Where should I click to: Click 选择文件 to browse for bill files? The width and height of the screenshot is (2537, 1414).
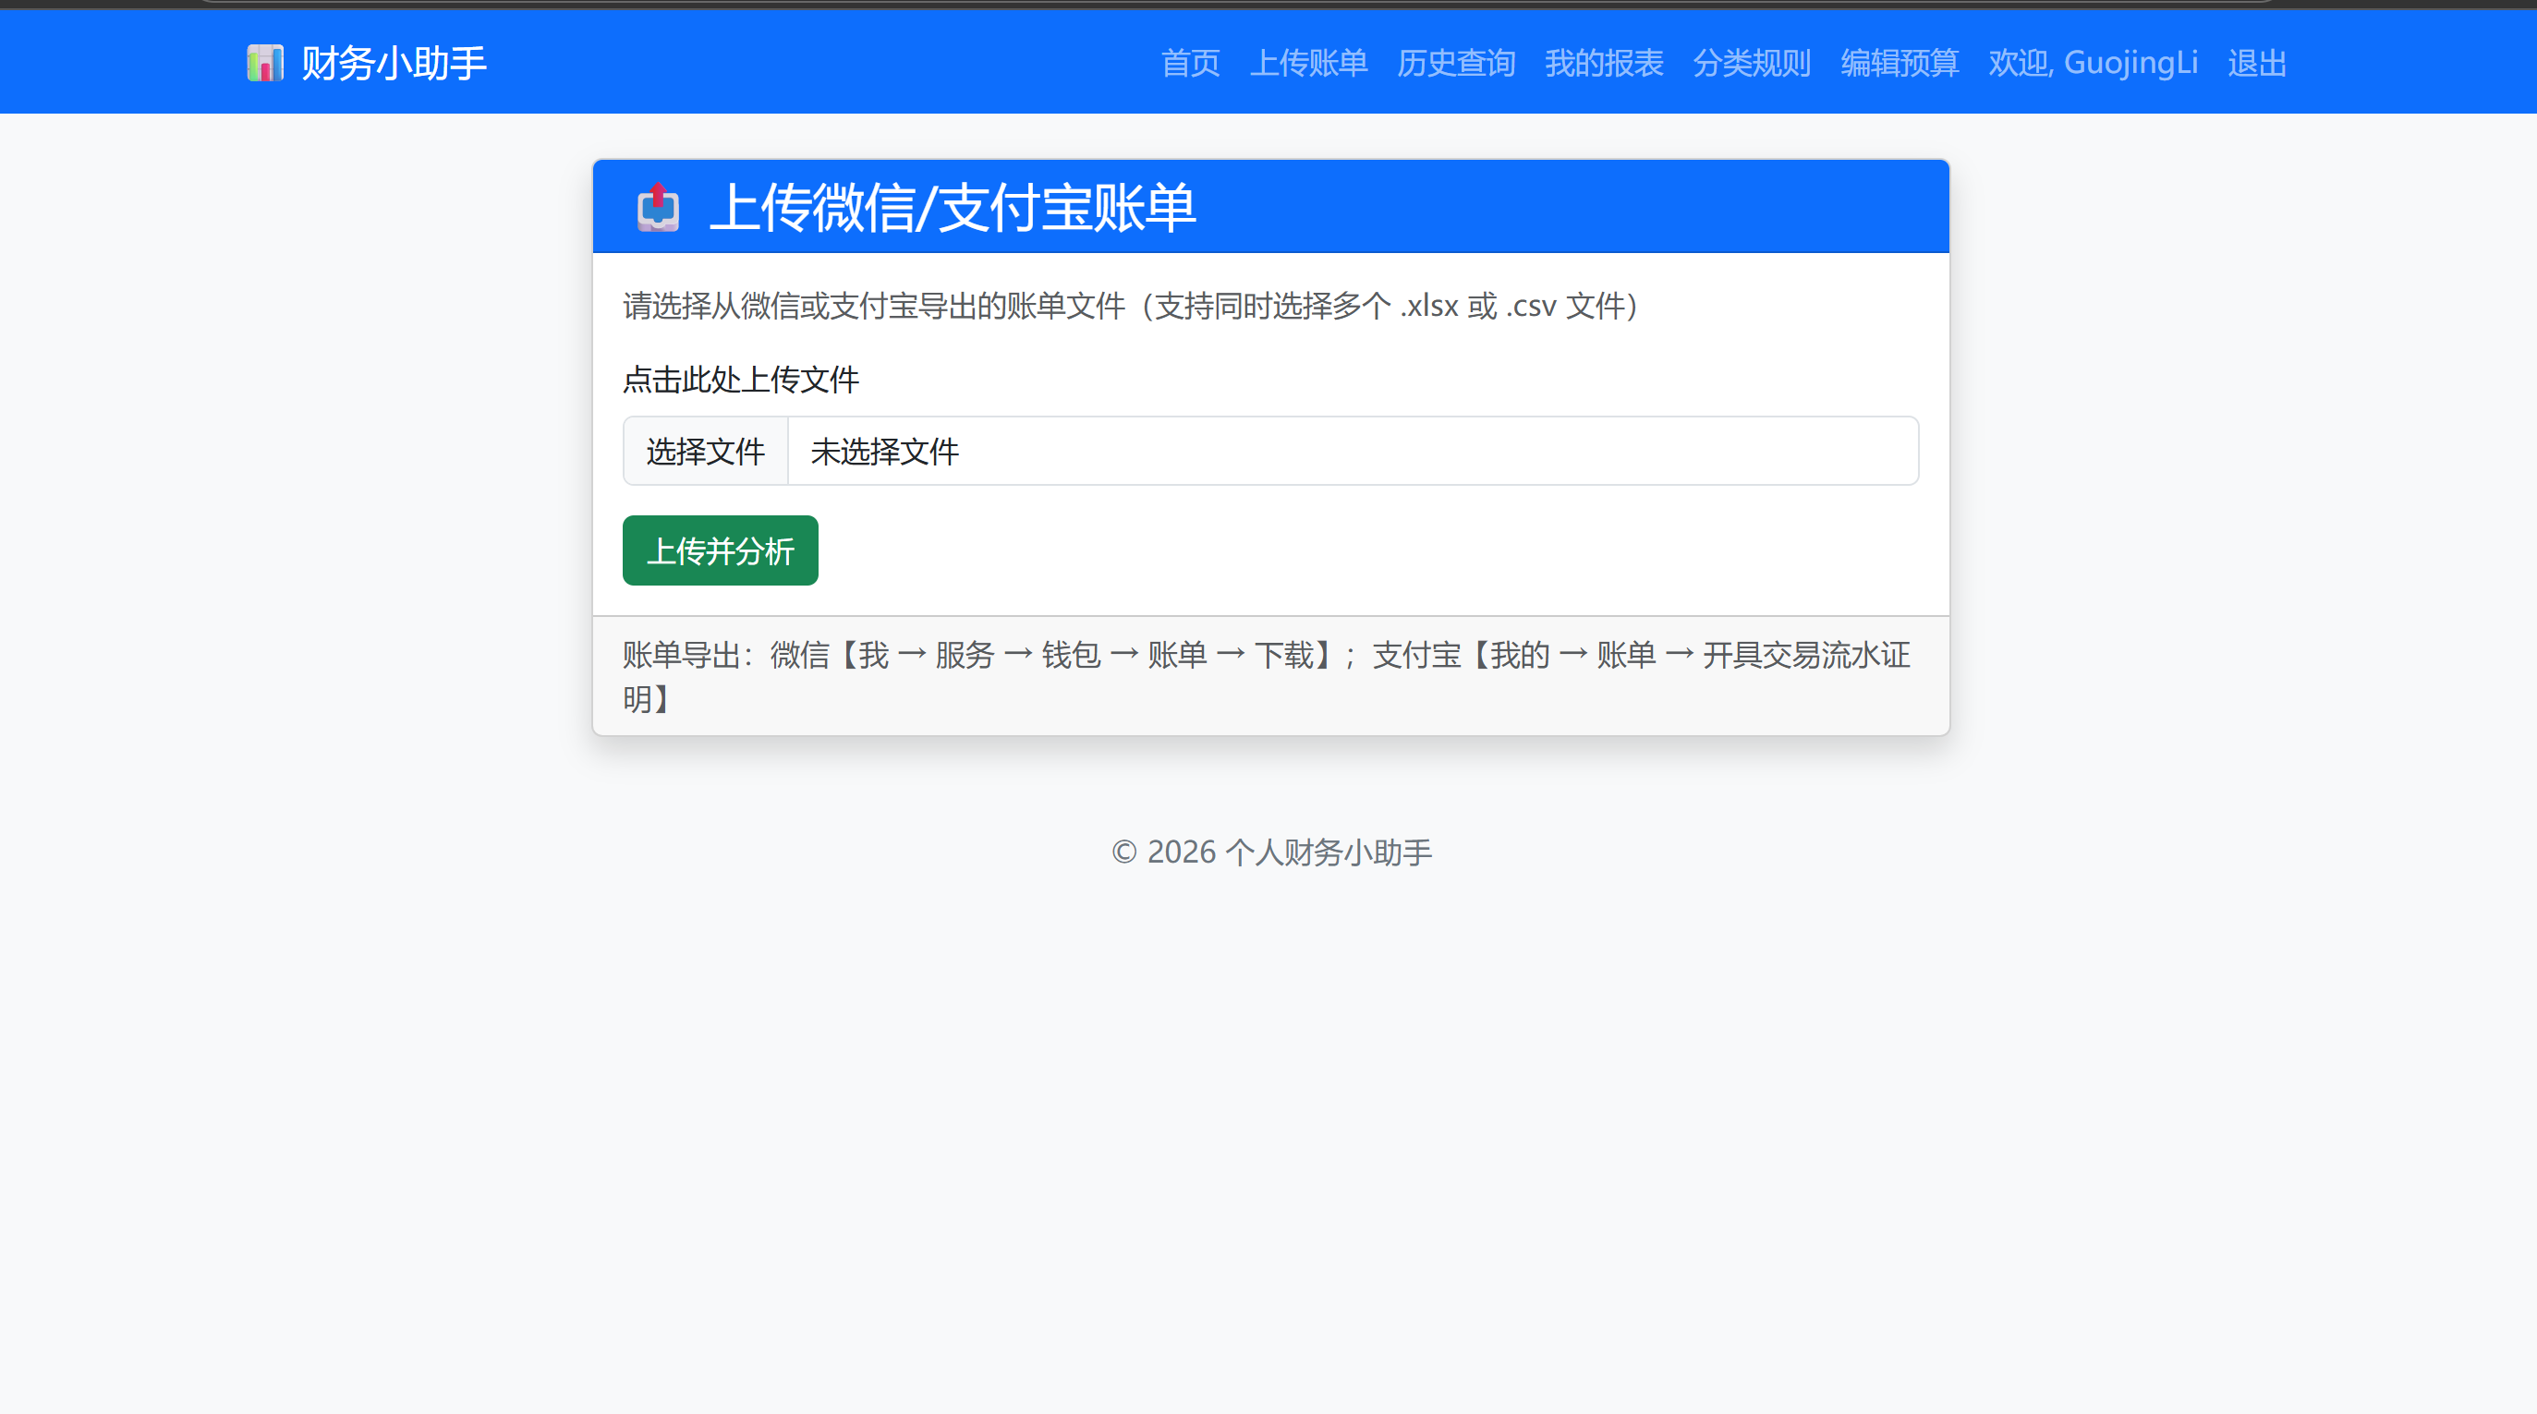pos(705,451)
